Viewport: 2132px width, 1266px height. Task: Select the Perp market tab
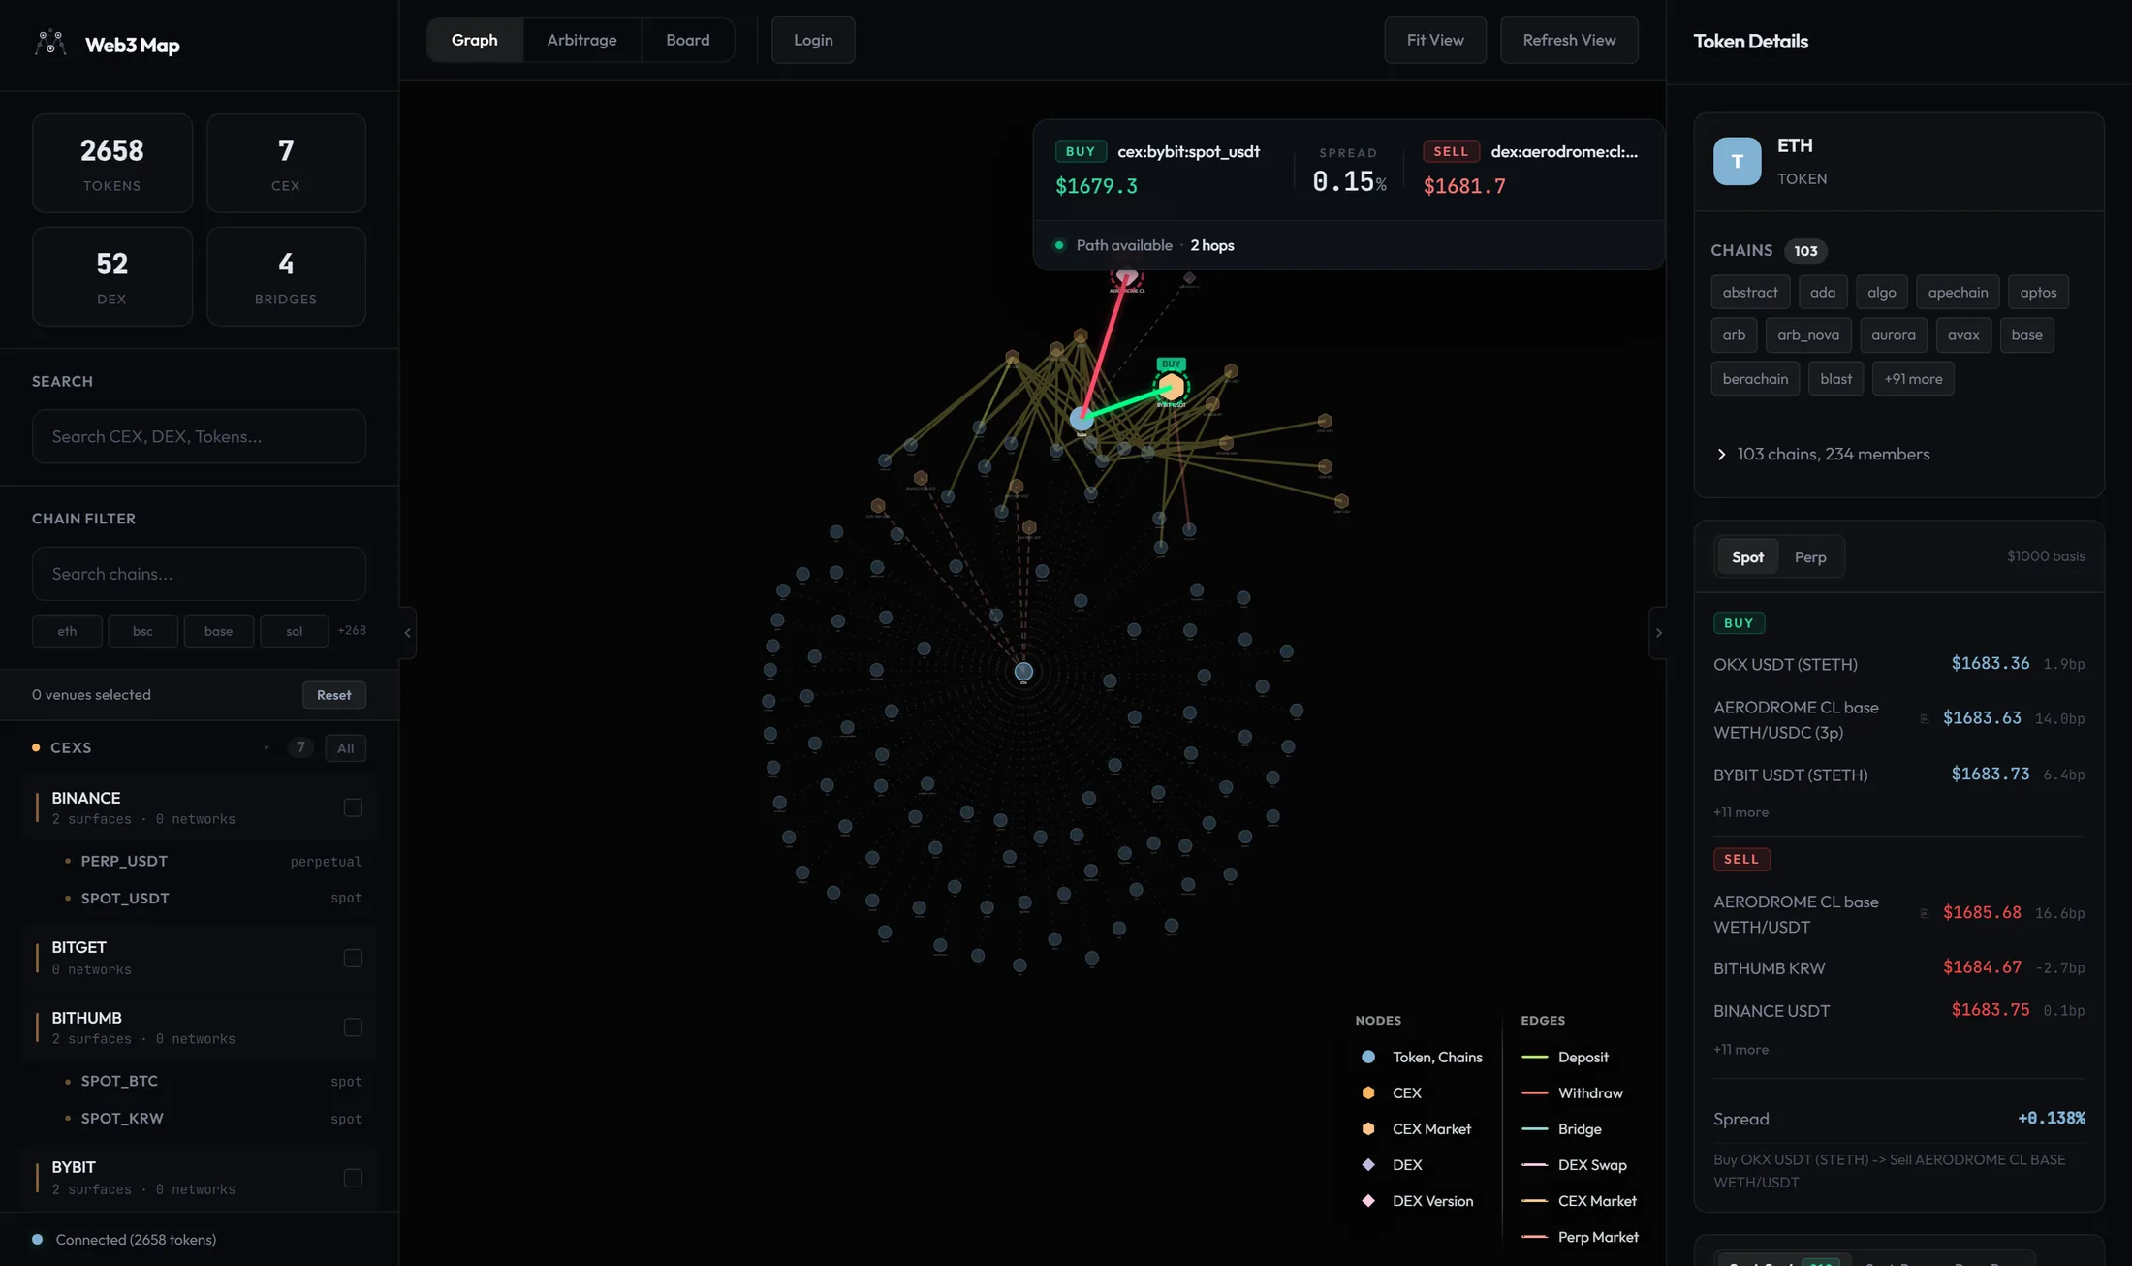coord(1810,556)
